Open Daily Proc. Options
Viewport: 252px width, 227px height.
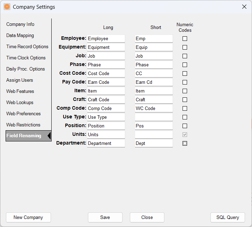tap(25, 69)
